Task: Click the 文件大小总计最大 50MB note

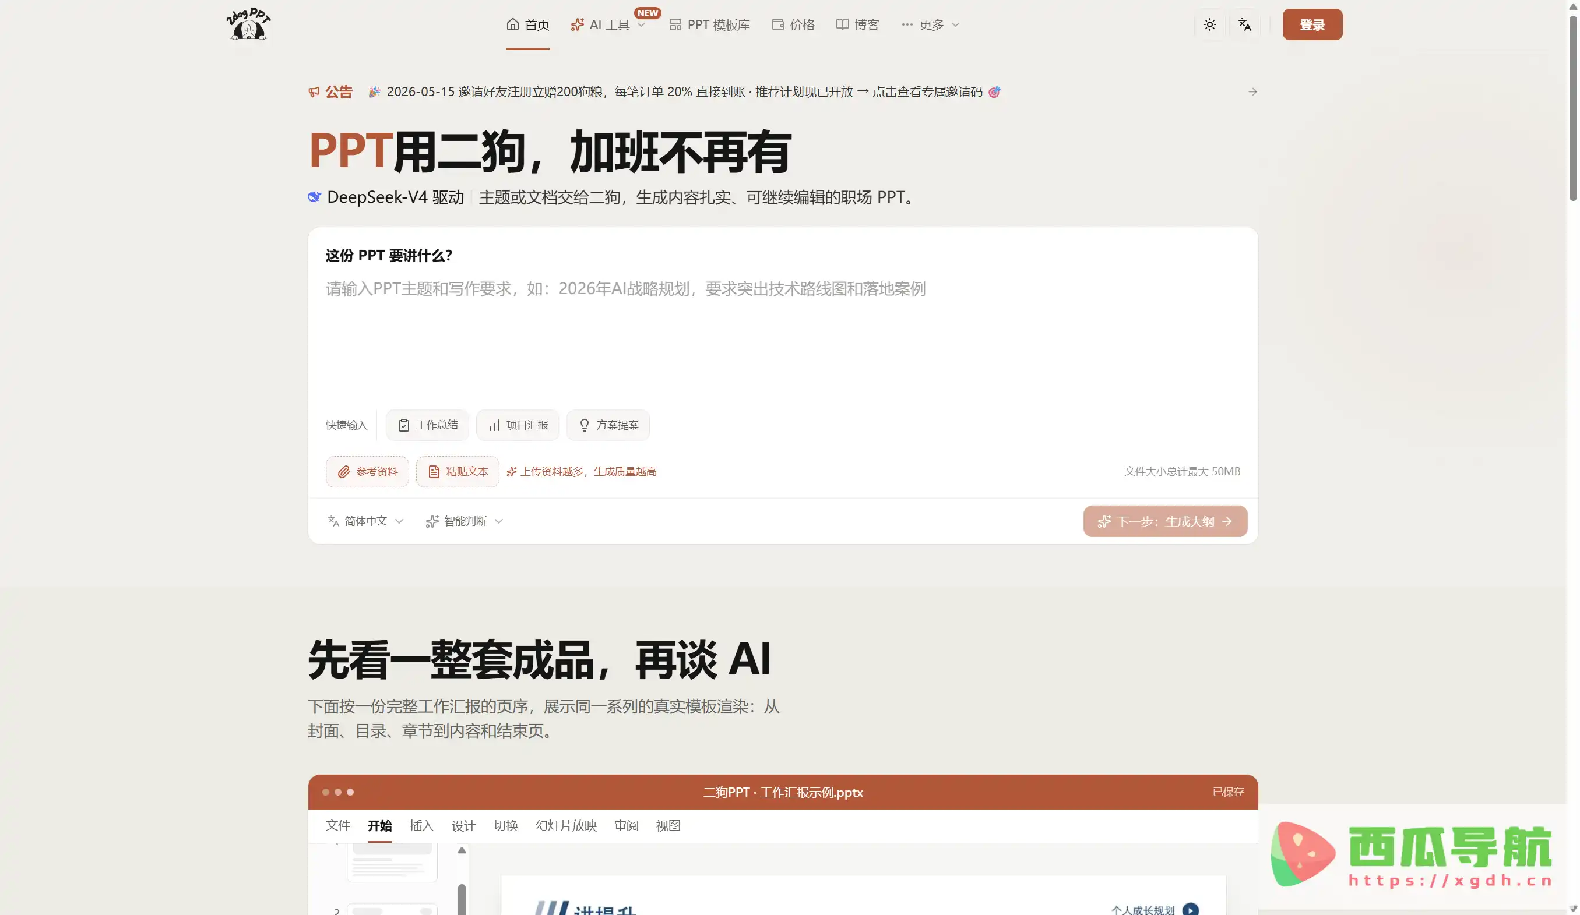Action: [x=1182, y=471]
